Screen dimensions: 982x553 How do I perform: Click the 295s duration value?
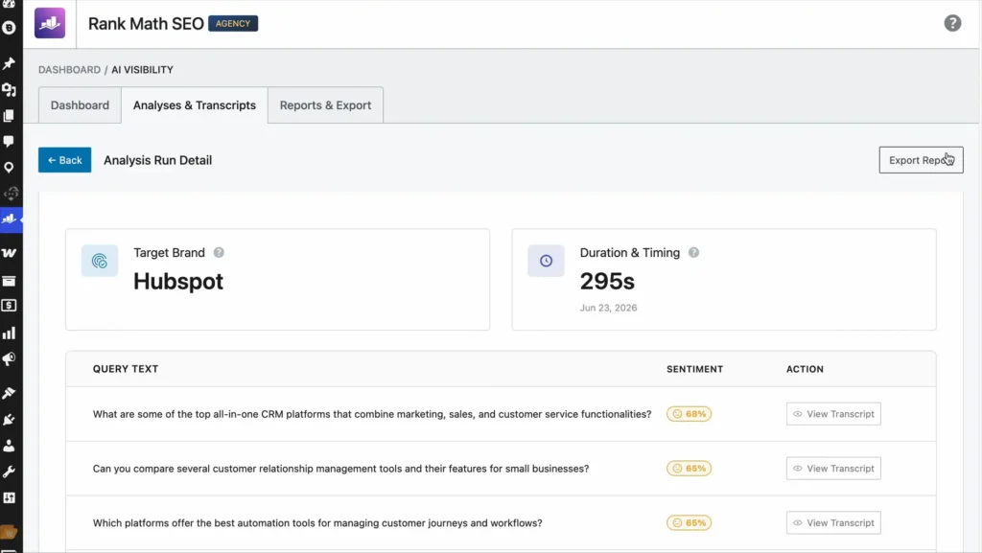tap(607, 282)
